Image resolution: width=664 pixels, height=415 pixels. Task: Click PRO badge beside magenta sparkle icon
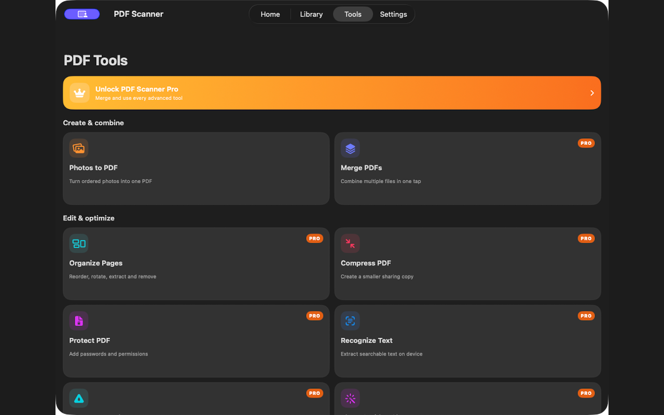pos(586,393)
